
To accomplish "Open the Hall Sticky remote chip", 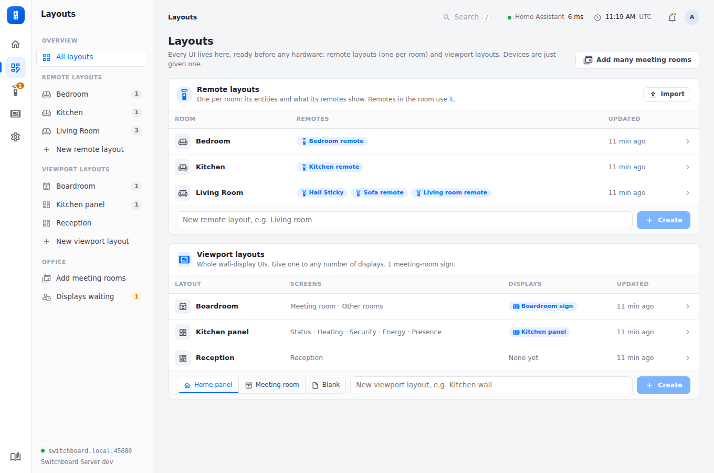I will (322, 193).
